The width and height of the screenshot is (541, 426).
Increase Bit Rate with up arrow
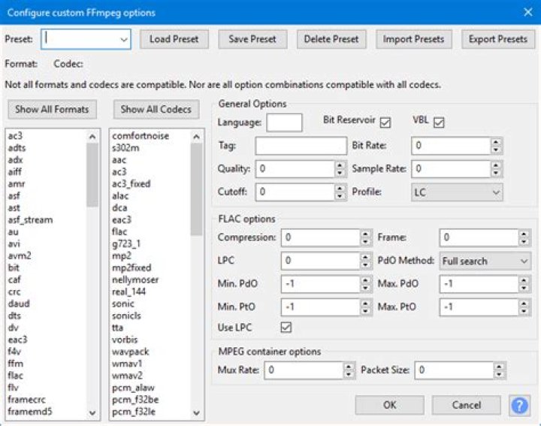[x=496, y=142]
